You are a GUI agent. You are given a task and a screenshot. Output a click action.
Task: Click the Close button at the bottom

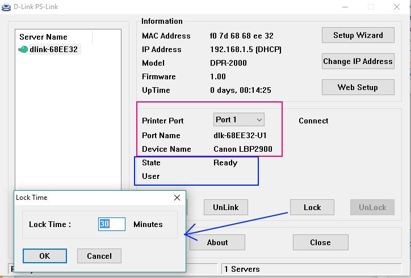click(x=320, y=242)
